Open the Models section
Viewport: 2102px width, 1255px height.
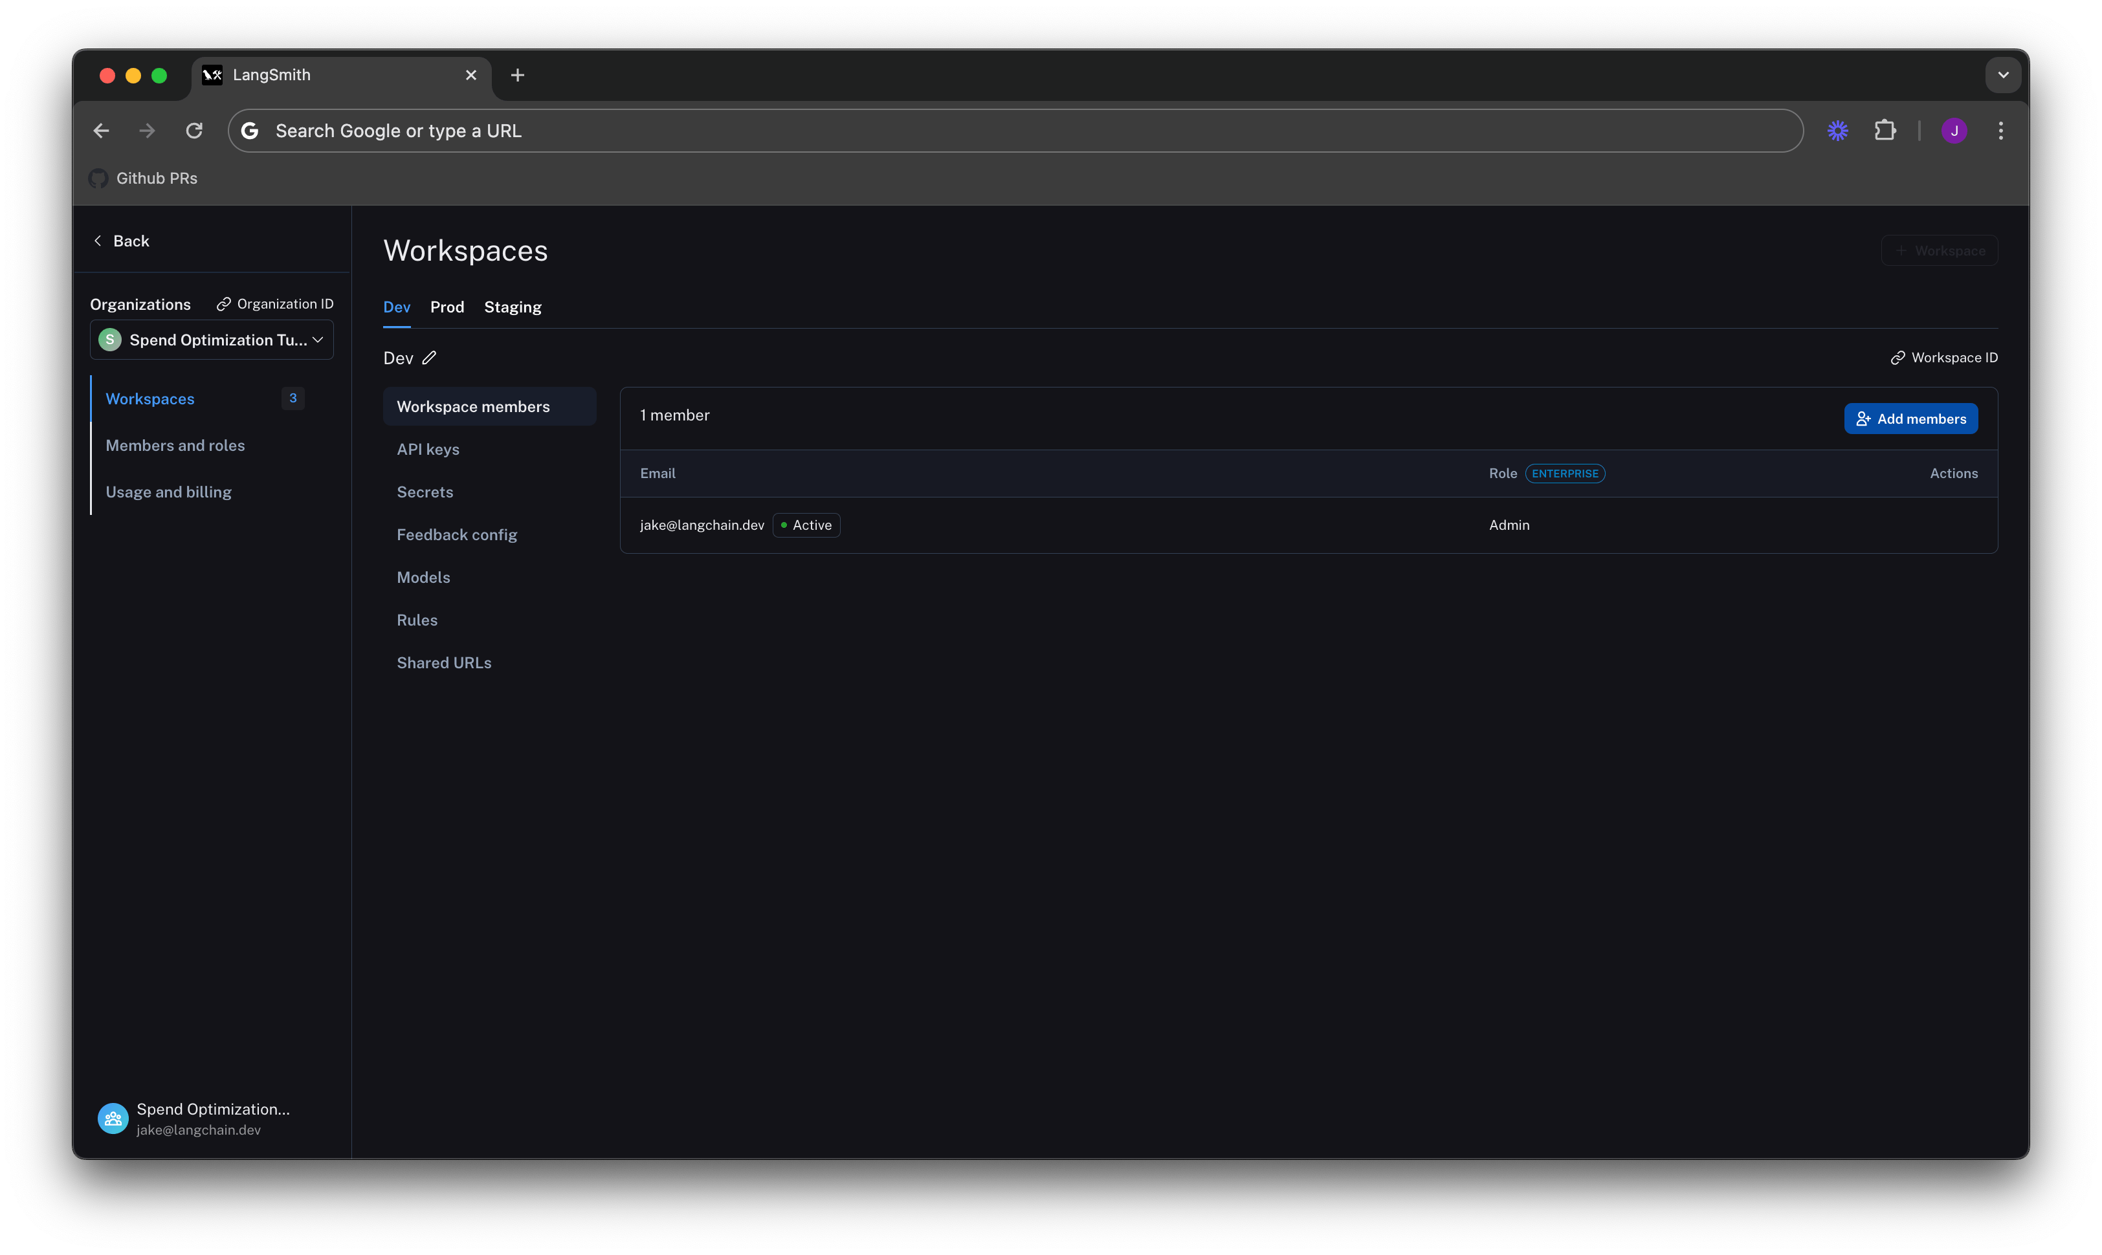423,578
